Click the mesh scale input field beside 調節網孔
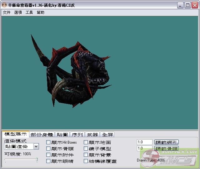This screenshot has width=200, height=169. pos(145,142)
